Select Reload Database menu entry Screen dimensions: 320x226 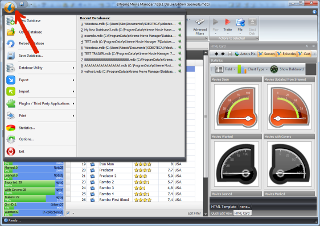pyautogui.click(x=40, y=43)
